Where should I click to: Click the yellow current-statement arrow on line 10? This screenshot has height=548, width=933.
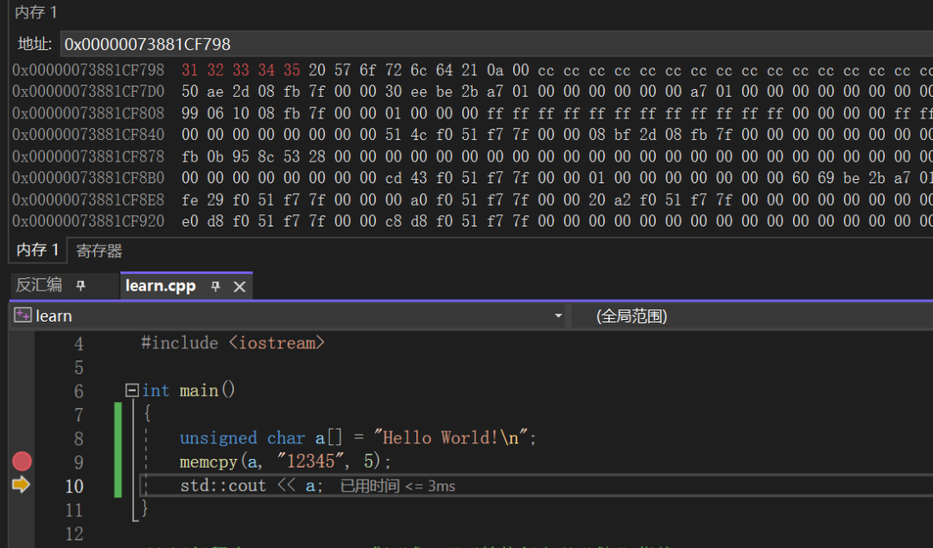[21, 485]
